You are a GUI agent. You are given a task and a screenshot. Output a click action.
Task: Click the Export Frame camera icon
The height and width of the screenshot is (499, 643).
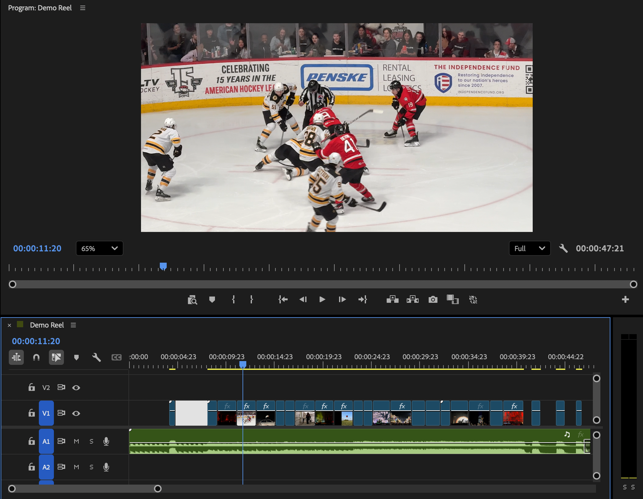pos(433,300)
